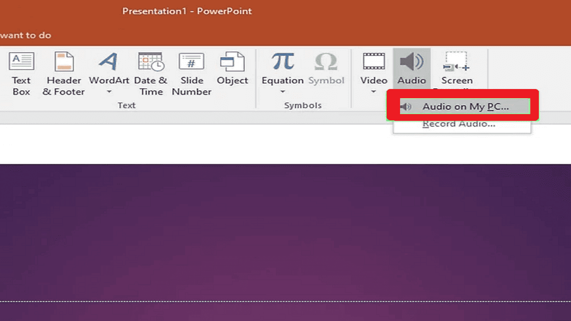Click the Equation pi icon
The width and height of the screenshot is (571, 321).
pyautogui.click(x=283, y=61)
